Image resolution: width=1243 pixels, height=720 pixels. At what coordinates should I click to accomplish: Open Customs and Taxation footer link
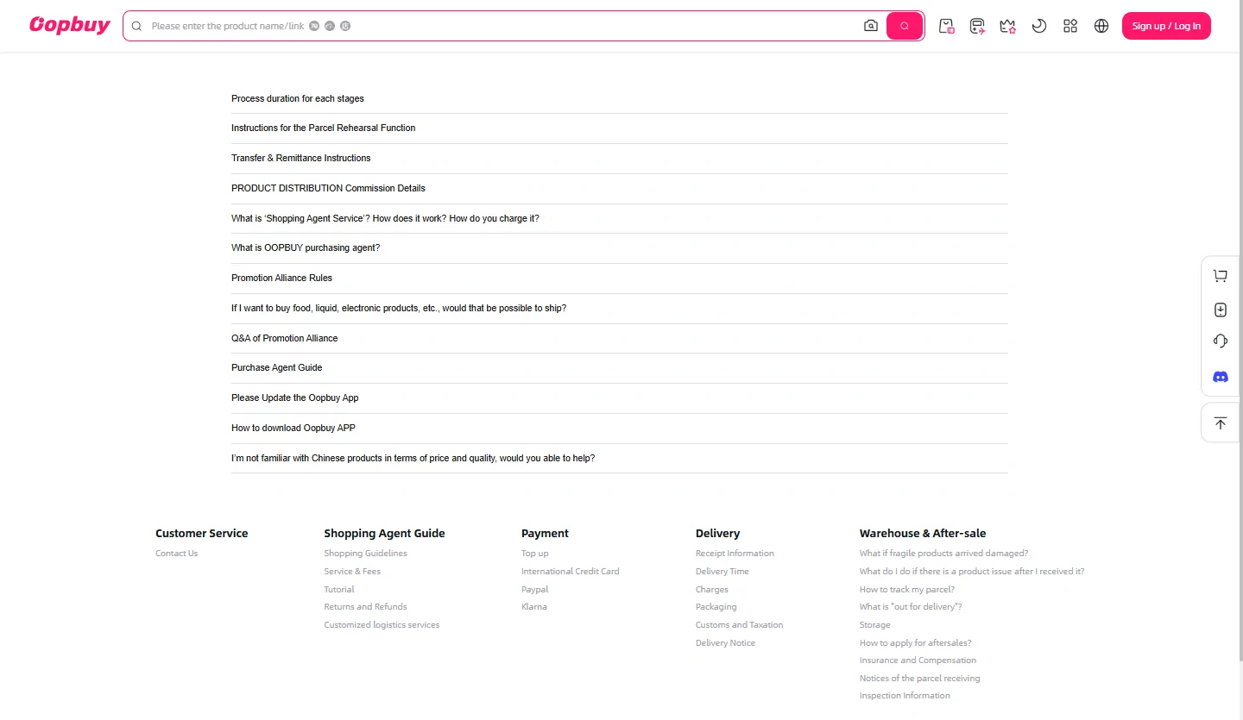click(x=740, y=625)
